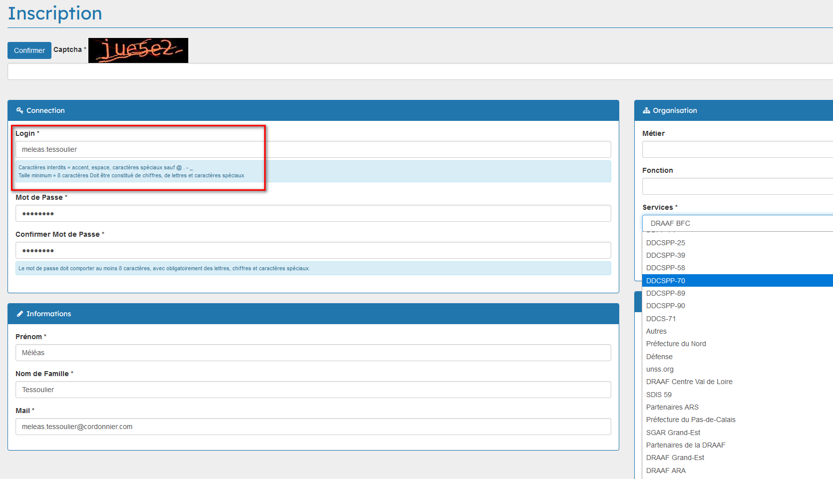The width and height of the screenshot is (833, 479).
Task: Open the Services dropdown showing DRAAF BFC
Action: click(x=737, y=223)
